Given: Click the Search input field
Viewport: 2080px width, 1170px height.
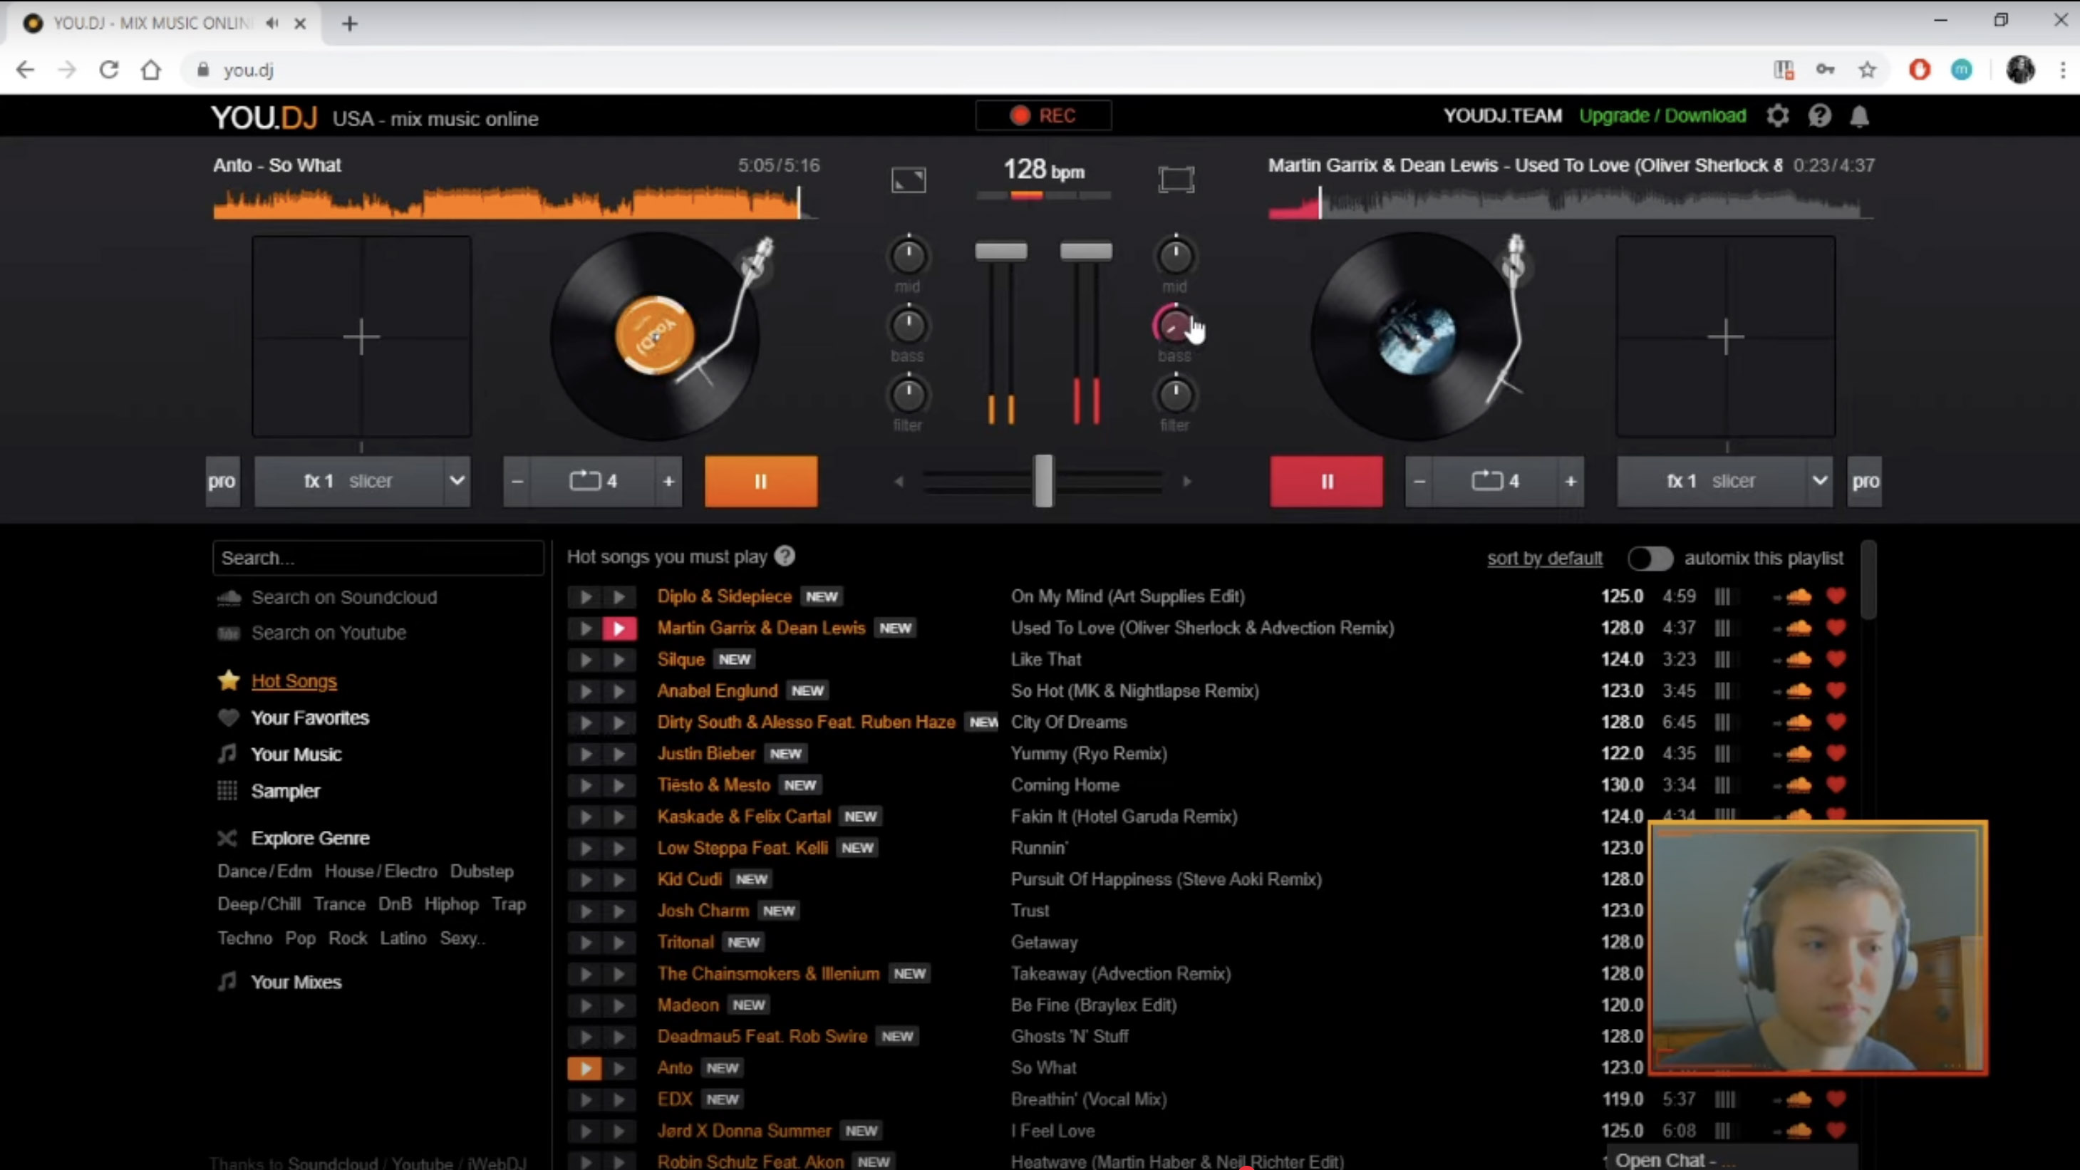Looking at the screenshot, I should 377,558.
